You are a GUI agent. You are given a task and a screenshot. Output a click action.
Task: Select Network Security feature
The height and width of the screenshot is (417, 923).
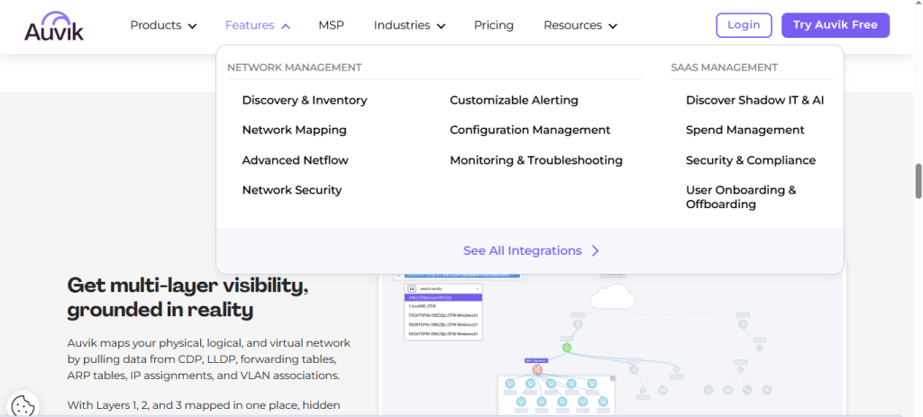292,190
